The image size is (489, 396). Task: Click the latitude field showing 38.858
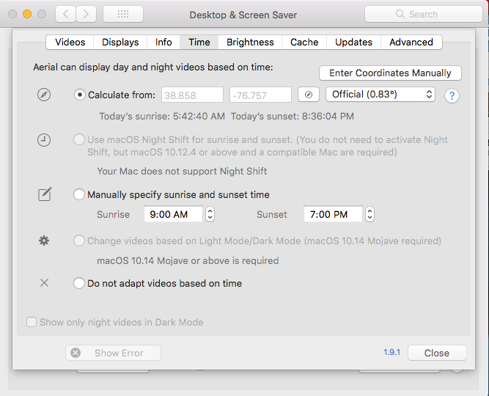192,95
